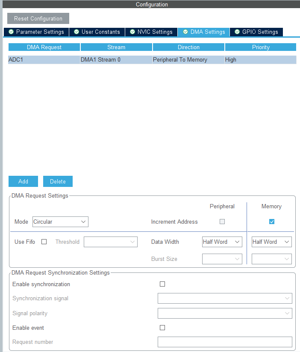300x352 pixels.
Task: Uncheck the Memory Increment Address checkbox
Action: [x=272, y=222]
